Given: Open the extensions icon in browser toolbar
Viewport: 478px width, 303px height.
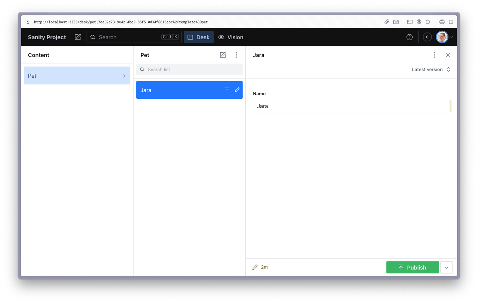Looking at the screenshot, I should pyautogui.click(x=442, y=22).
